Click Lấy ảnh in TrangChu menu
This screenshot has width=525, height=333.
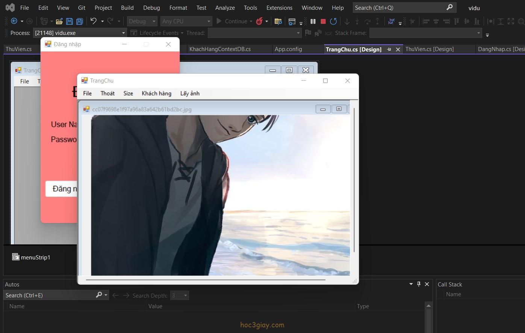(190, 93)
